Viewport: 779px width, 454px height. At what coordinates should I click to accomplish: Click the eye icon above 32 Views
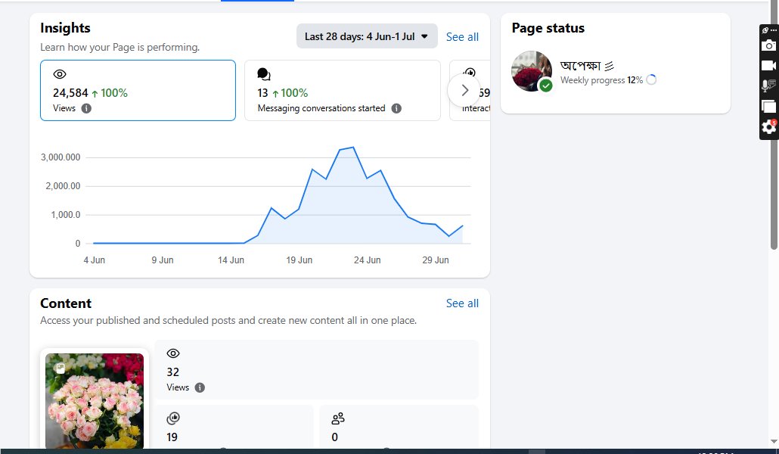click(173, 353)
